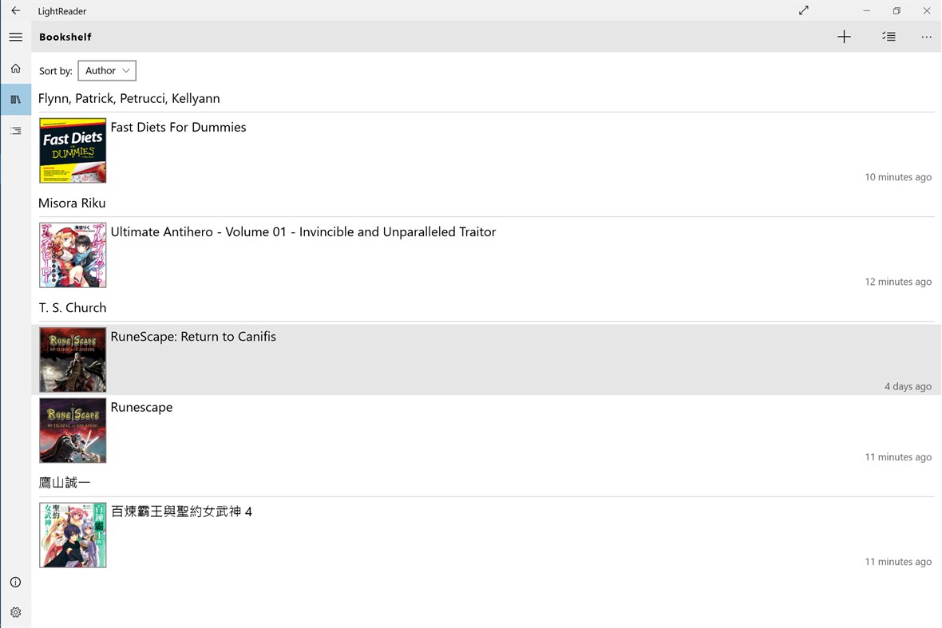Image resolution: width=942 pixels, height=628 pixels.
Task: Open the navigation menu with the hamburger icon
Action: (x=15, y=37)
